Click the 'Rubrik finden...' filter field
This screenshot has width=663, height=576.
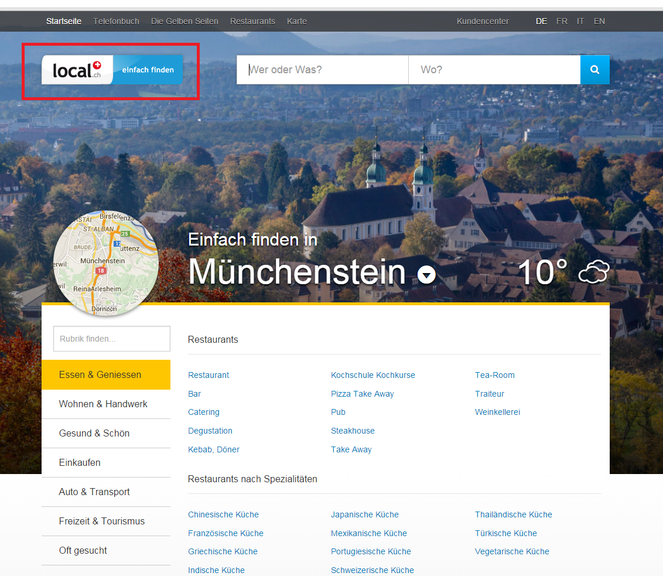[112, 339]
